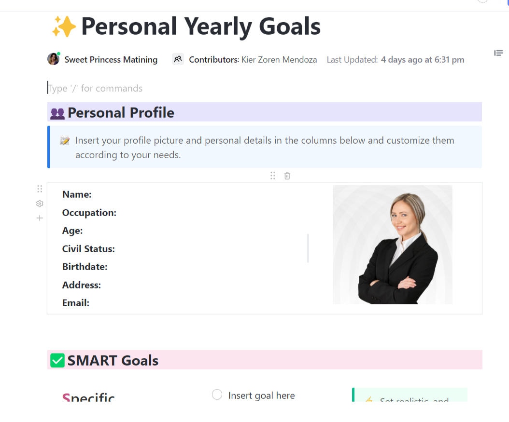Viewport: 509px width, 422px height.
Task: Add a new block with the plus icon
Action: [x=39, y=218]
